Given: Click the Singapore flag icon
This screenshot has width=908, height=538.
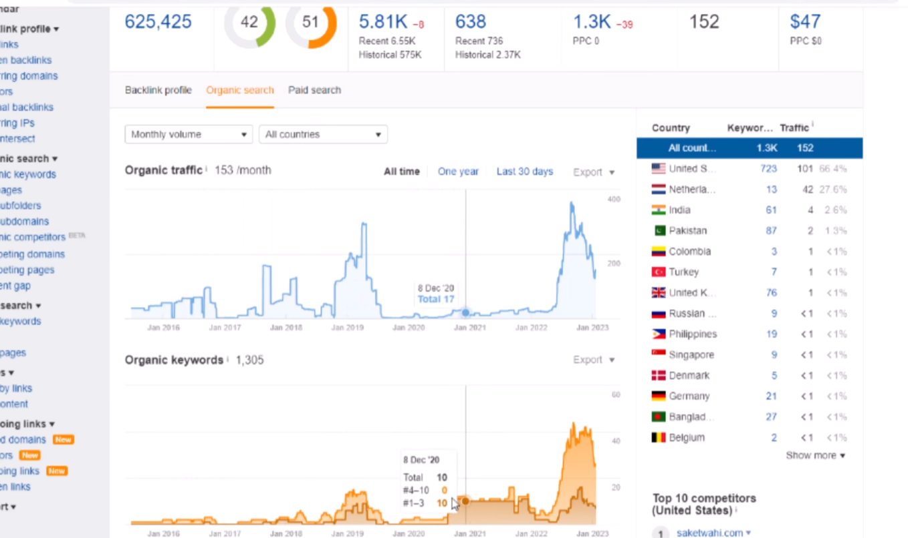Looking at the screenshot, I should pos(659,355).
